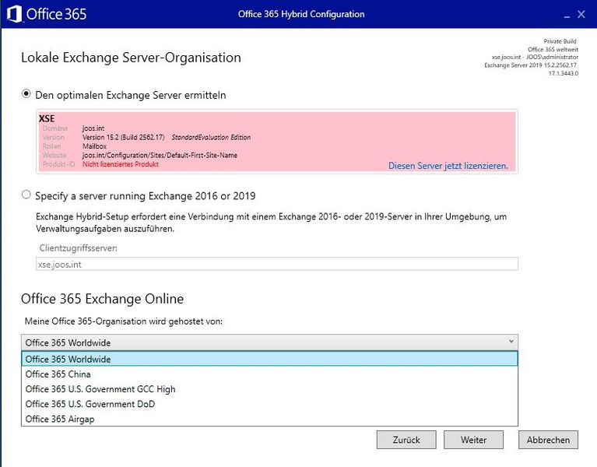Click 'Private Build' text in header info

pos(560,41)
